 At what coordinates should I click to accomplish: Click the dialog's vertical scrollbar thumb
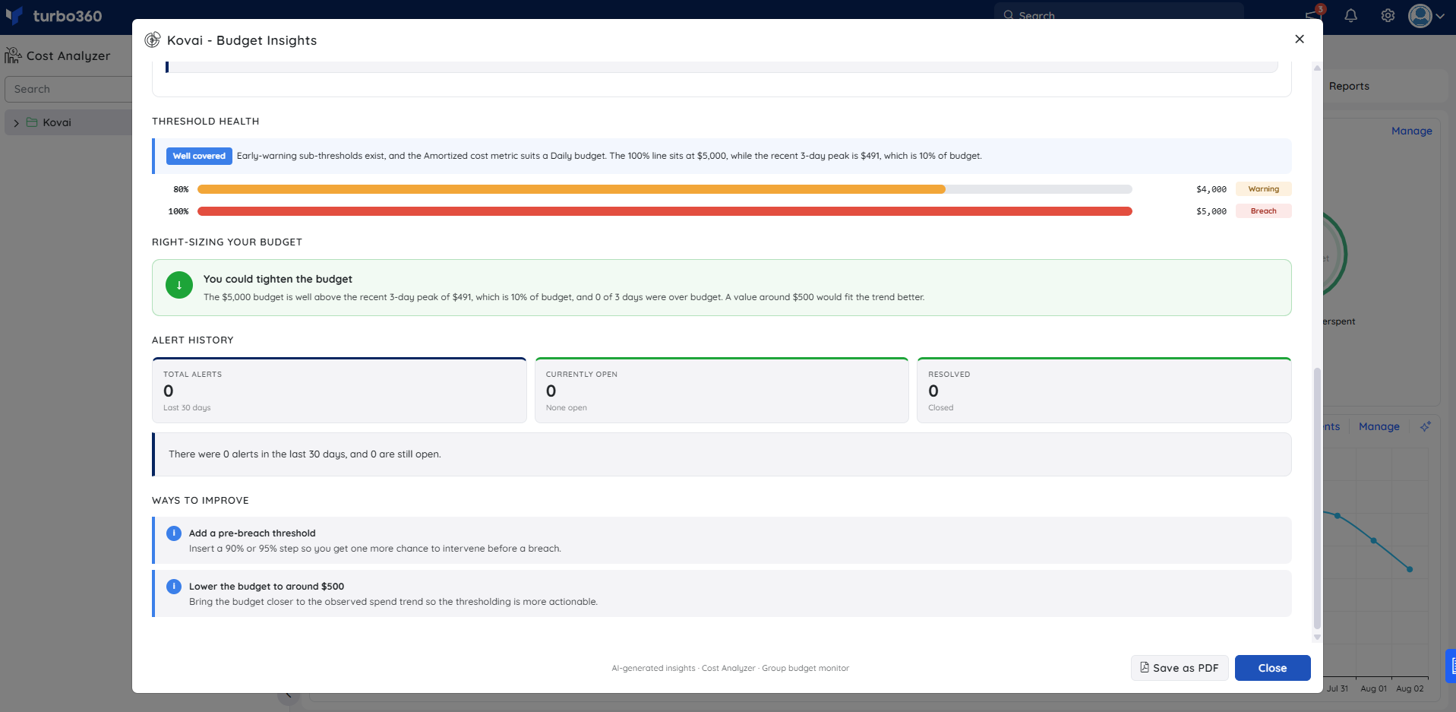point(1317,498)
